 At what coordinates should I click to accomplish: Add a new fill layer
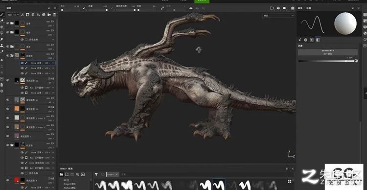point(38,15)
